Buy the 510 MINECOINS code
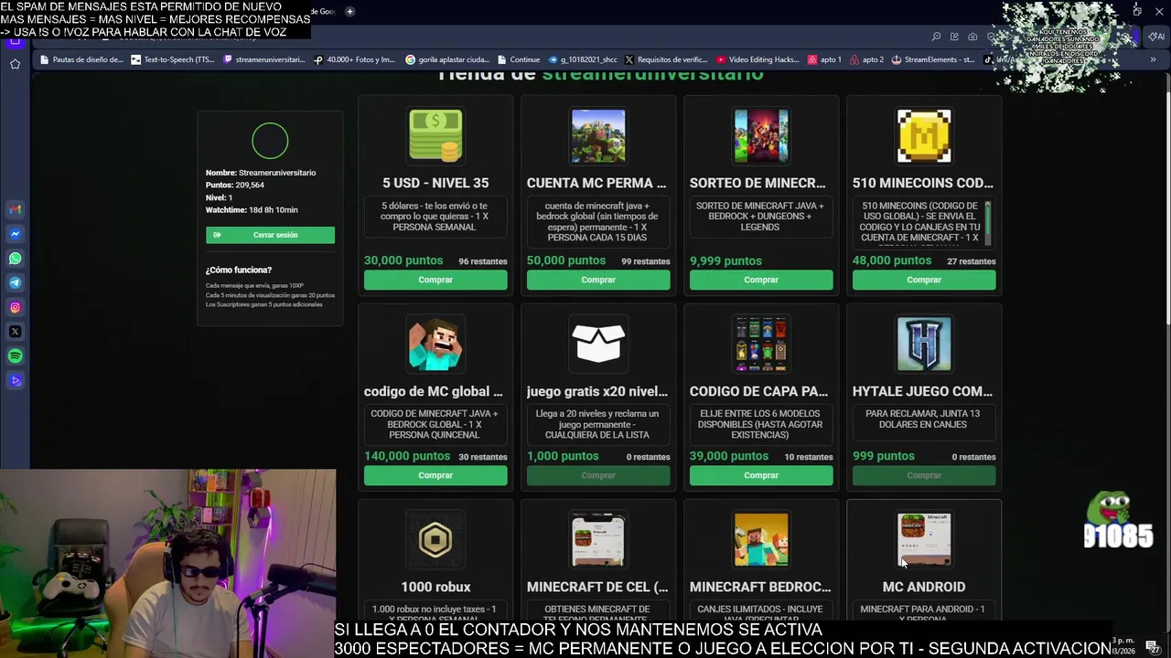1171x658 pixels. pyautogui.click(x=924, y=280)
